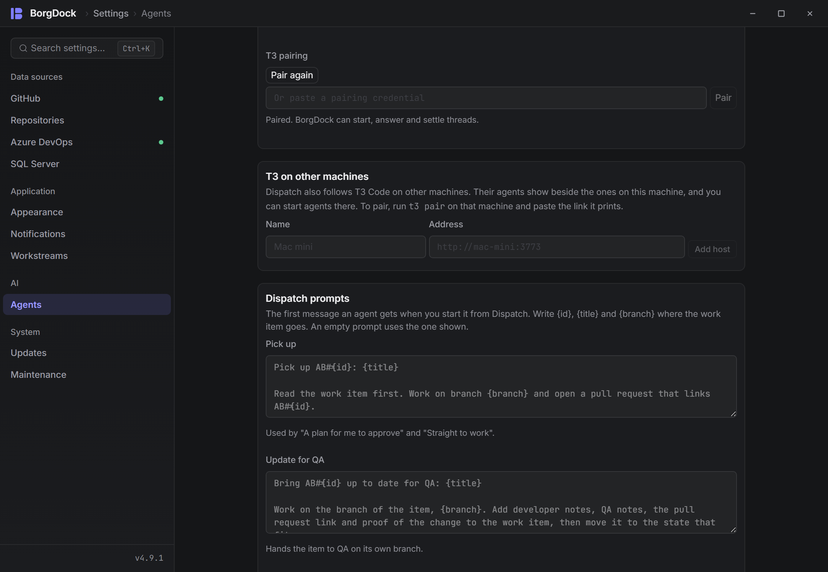Open the Azure DevOps settings page
This screenshot has height=572, width=828.
tap(87, 142)
